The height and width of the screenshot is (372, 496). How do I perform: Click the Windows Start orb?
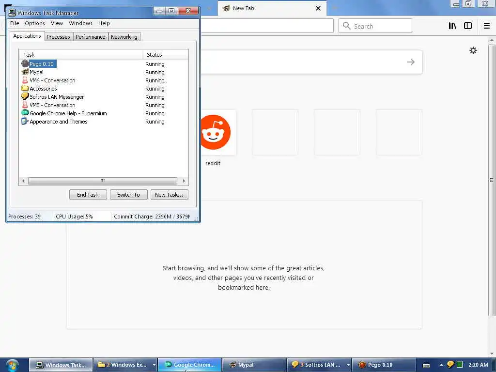[12, 365]
